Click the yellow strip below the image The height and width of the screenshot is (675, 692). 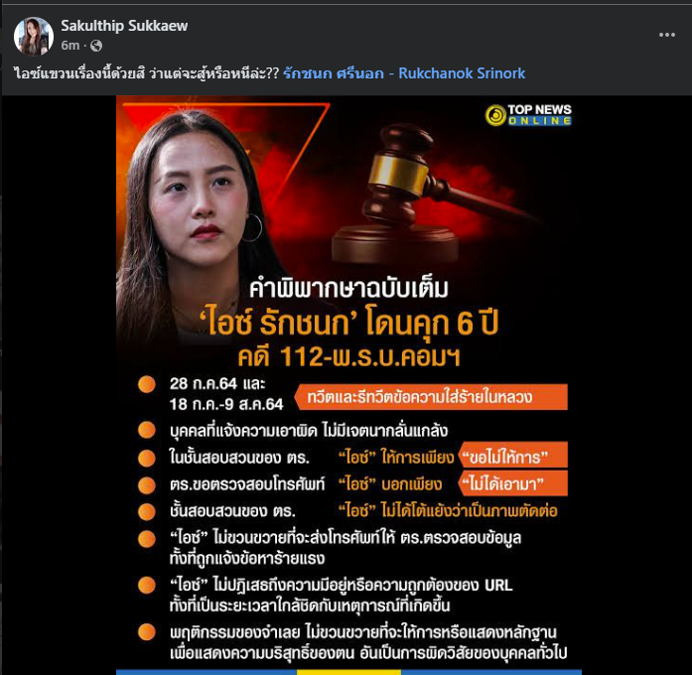(348, 672)
